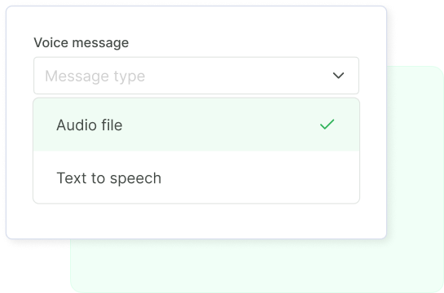444x293 pixels.
Task: Click the green checkmark beside Audio file
Action: pos(327,125)
